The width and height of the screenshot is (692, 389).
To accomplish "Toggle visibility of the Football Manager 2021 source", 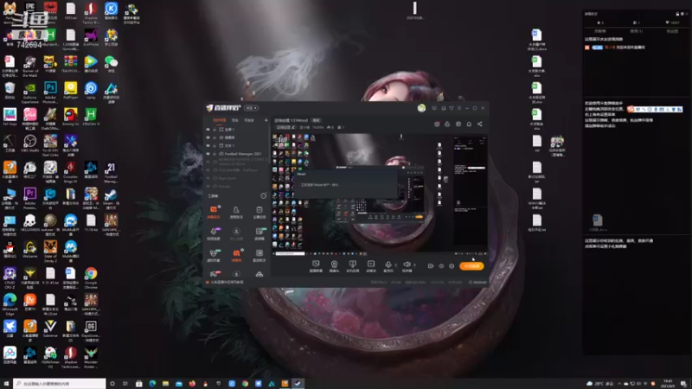I will point(208,154).
